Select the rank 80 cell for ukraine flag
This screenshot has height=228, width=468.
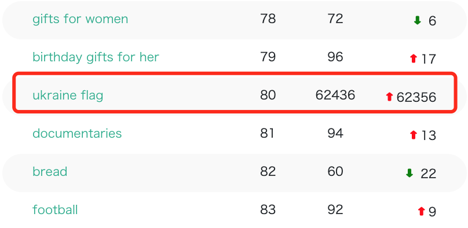268,95
